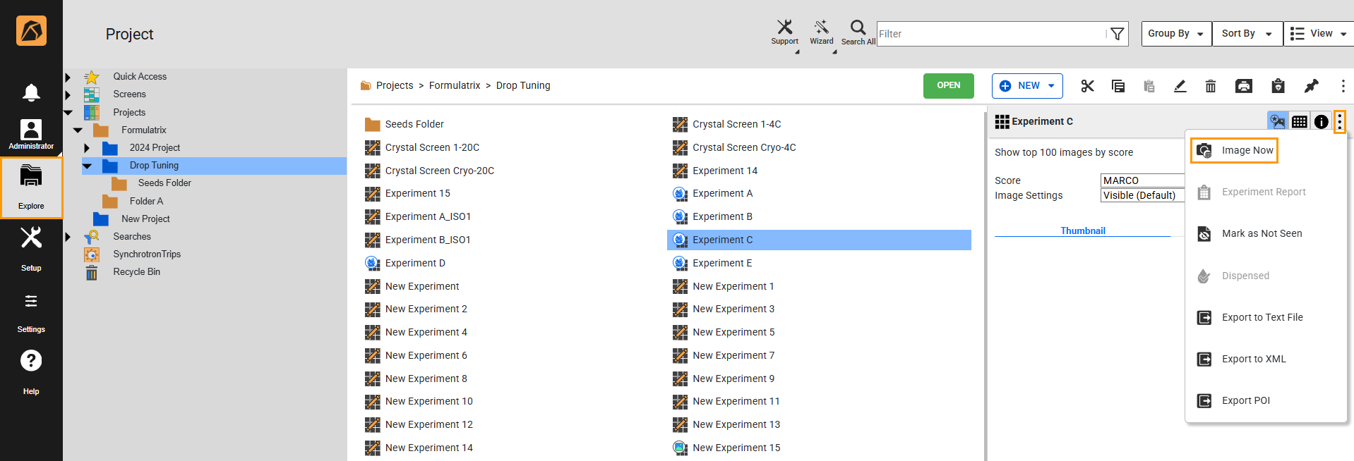Open the Wizard tool

pos(821,32)
